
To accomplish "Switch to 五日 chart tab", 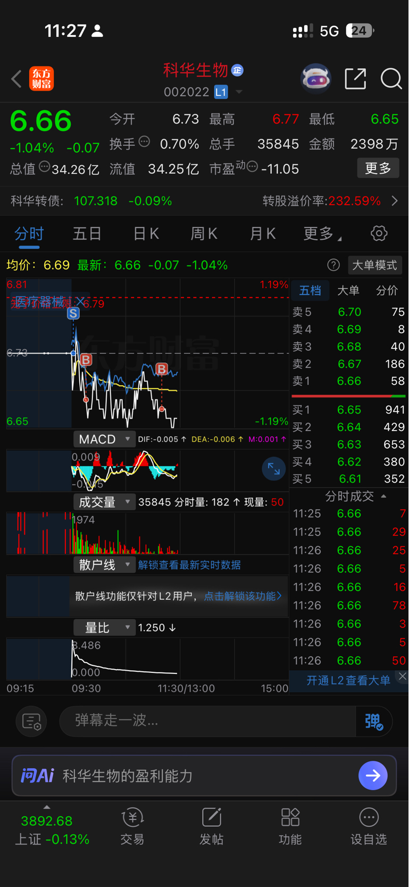I will coord(87,233).
